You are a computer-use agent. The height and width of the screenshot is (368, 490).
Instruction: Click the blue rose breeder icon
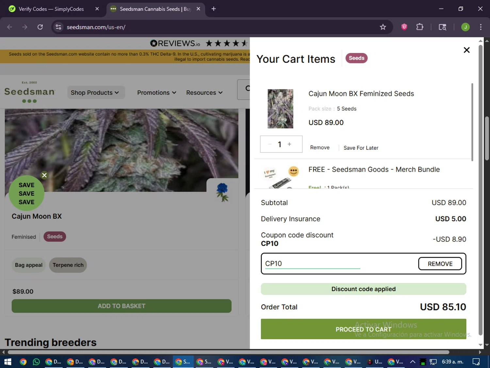pyautogui.click(x=222, y=192)
